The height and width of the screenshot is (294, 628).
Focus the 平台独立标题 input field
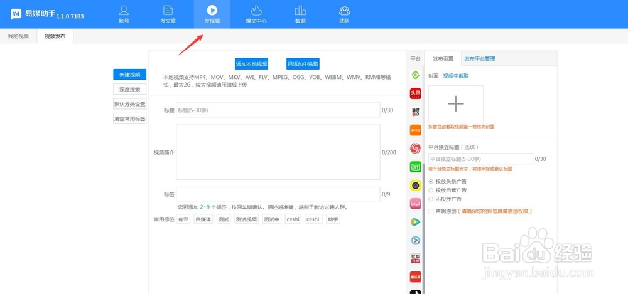click(480, 159)
